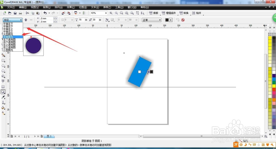Screen dimensions: 276x149
Task: Click the Copy icon
Action: tap(33, 13)
